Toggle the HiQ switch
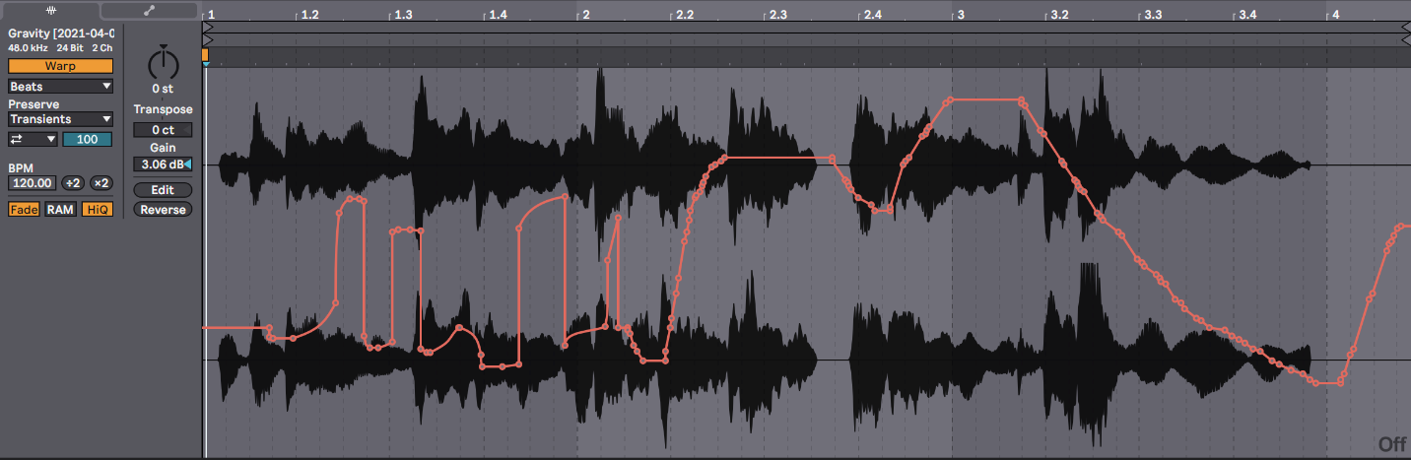Screen dimensions: 1411x460 [x=97, y=210]
